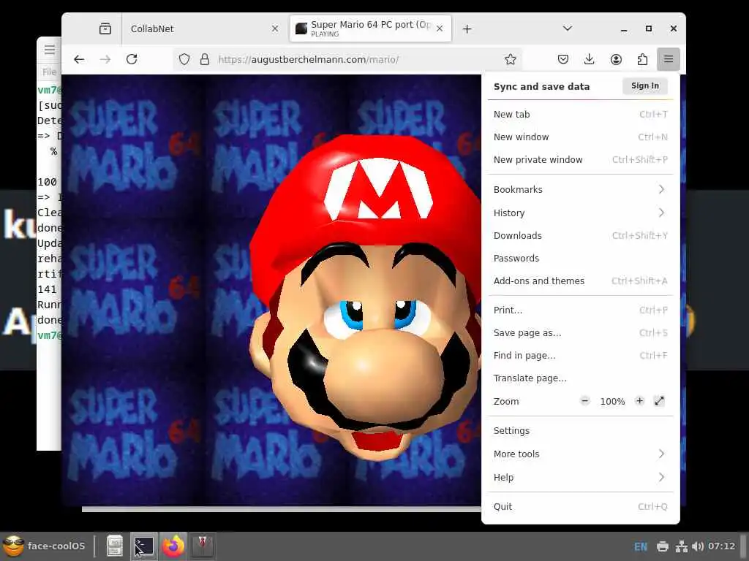Select Save page as... entry

click(x=580, y=333)
